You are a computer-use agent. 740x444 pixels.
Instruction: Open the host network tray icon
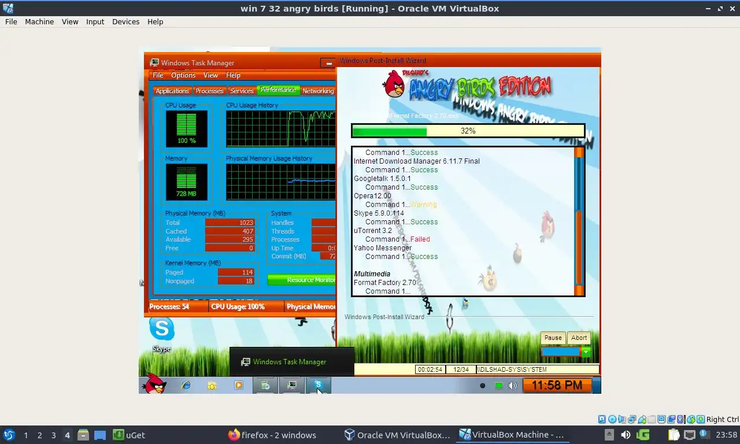(689, 435)
